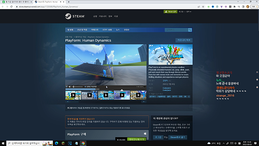Click the Windows taskbar search box

(29, 143)
